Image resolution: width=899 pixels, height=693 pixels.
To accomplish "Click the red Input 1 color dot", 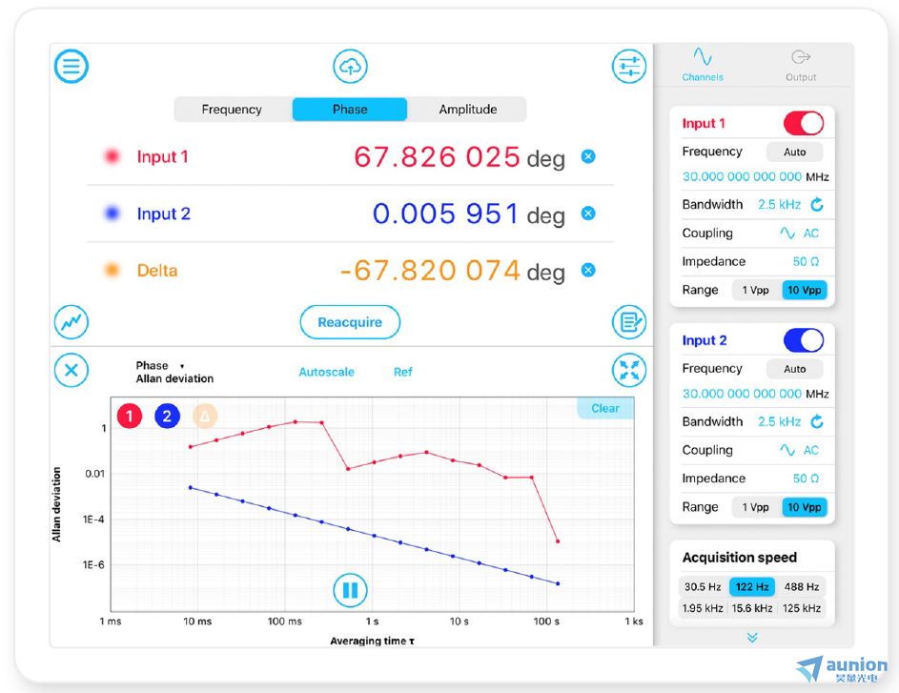I will pos(112,156).
